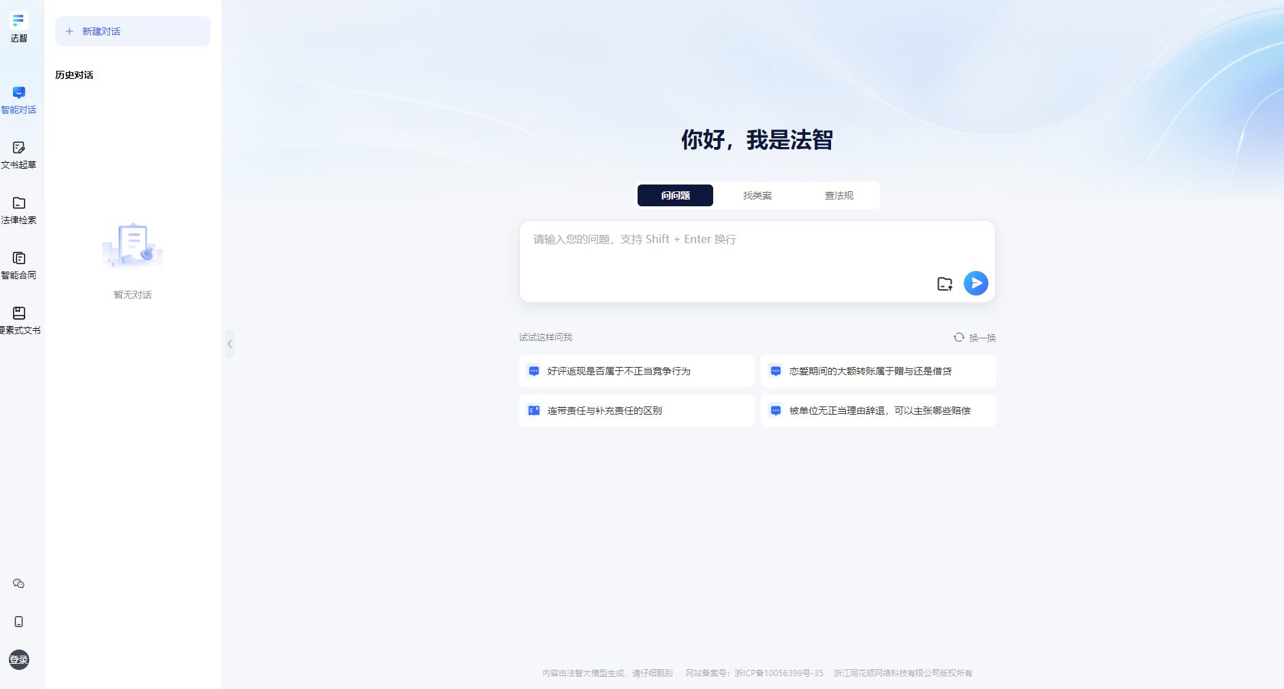Click the WeChat icon in sidebar

pyautogui.click(x=19, y=583)
